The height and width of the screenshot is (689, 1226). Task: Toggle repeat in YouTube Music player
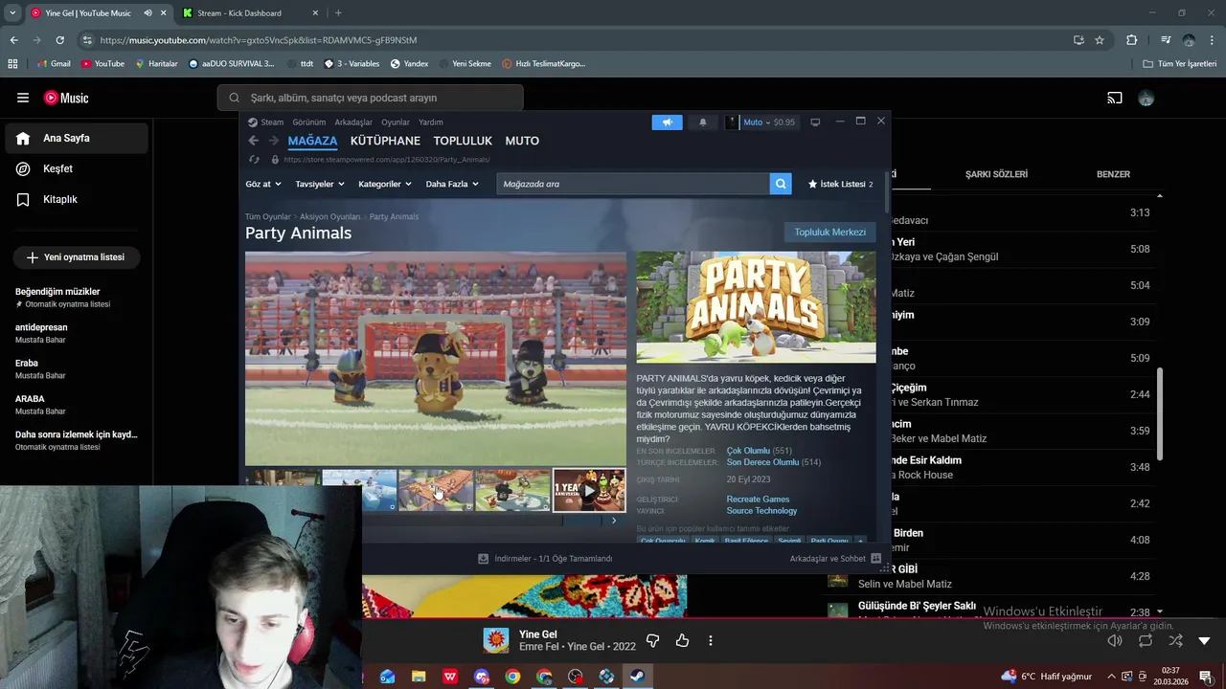coord(1146,640)
